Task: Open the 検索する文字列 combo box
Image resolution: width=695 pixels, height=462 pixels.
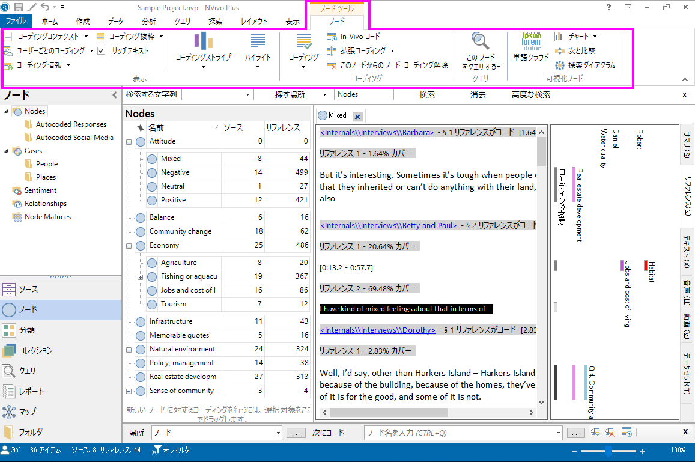Action: pos(217,94)
